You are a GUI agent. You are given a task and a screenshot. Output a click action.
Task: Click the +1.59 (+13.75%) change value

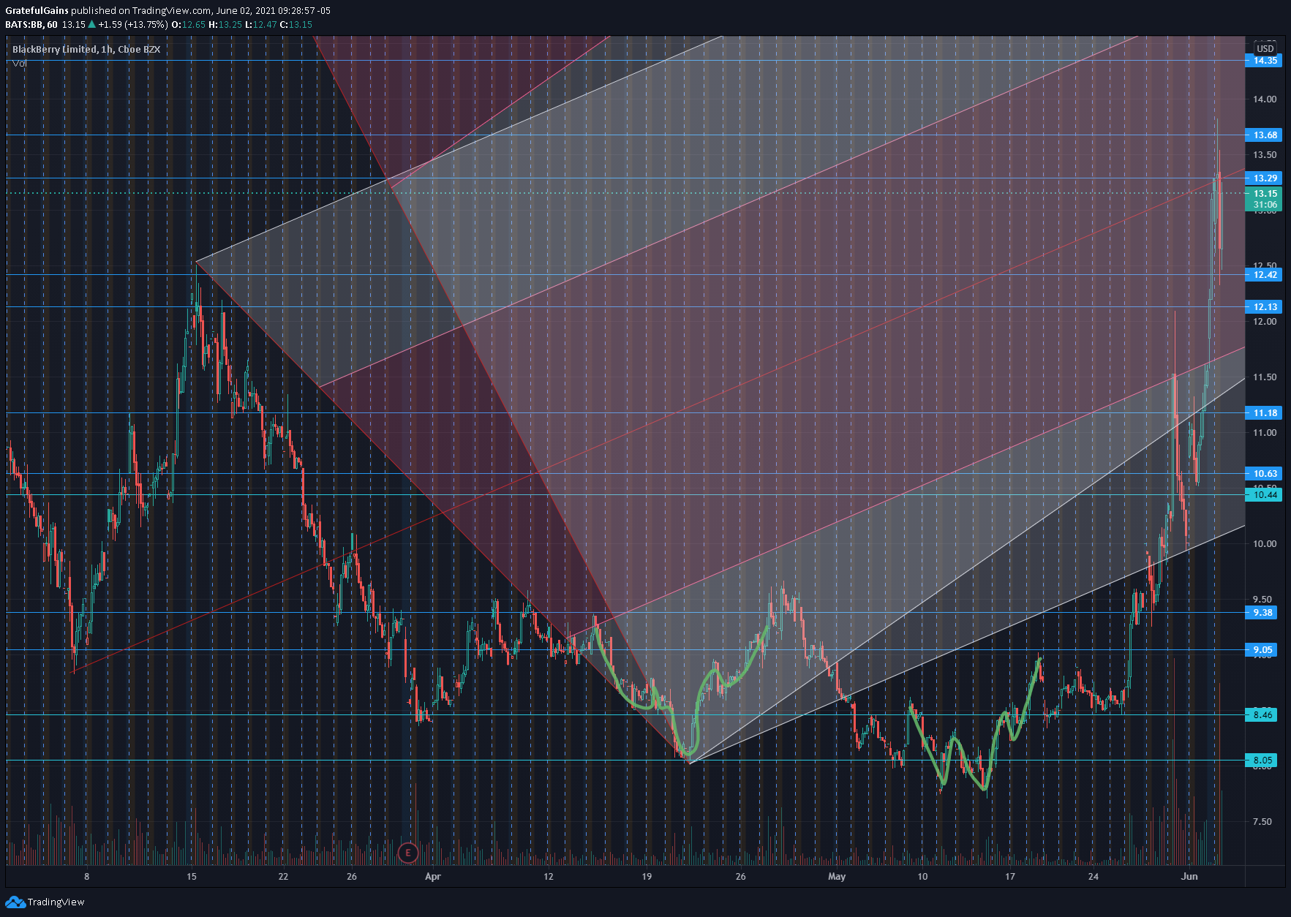[133, 24]
